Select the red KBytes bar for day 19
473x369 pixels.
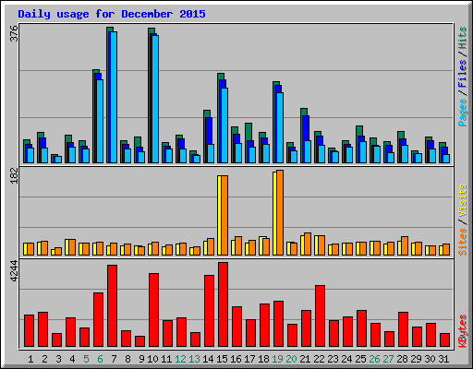tap(278, 324)
